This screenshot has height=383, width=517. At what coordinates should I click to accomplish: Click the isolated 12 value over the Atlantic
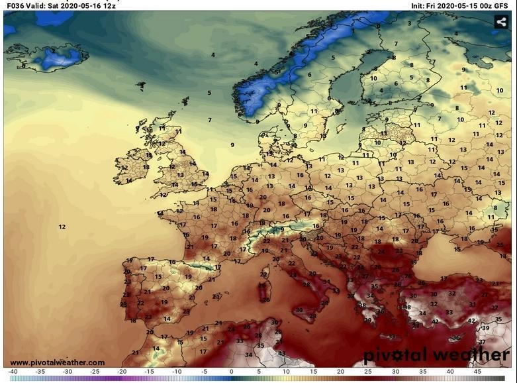click(62, 227)
